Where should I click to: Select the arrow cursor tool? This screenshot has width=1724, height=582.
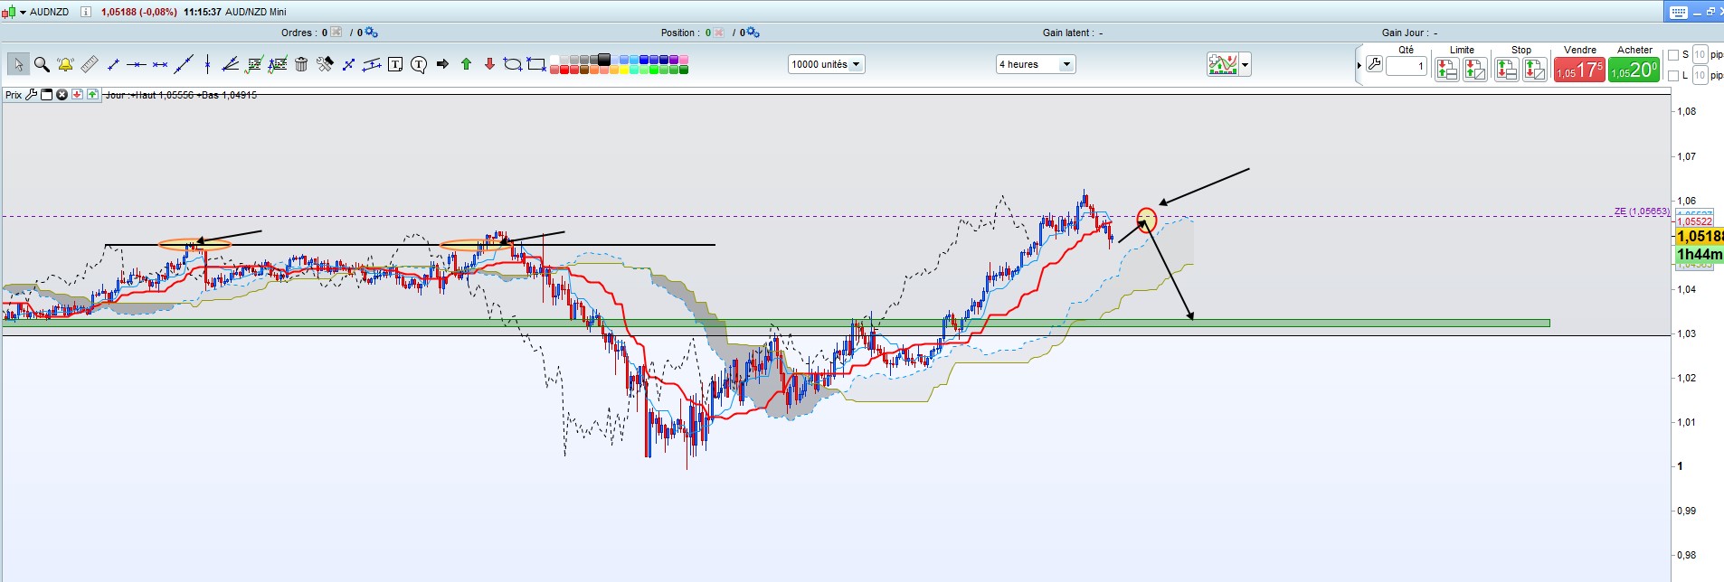(18, 64)
